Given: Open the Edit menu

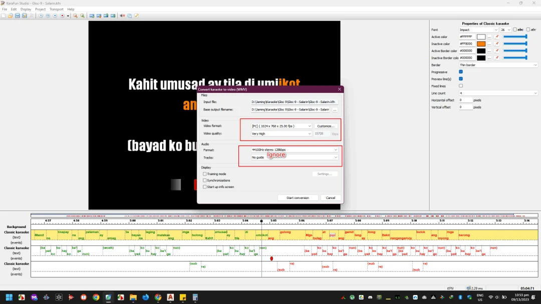Looking at the screenshot, I should 14,9.
